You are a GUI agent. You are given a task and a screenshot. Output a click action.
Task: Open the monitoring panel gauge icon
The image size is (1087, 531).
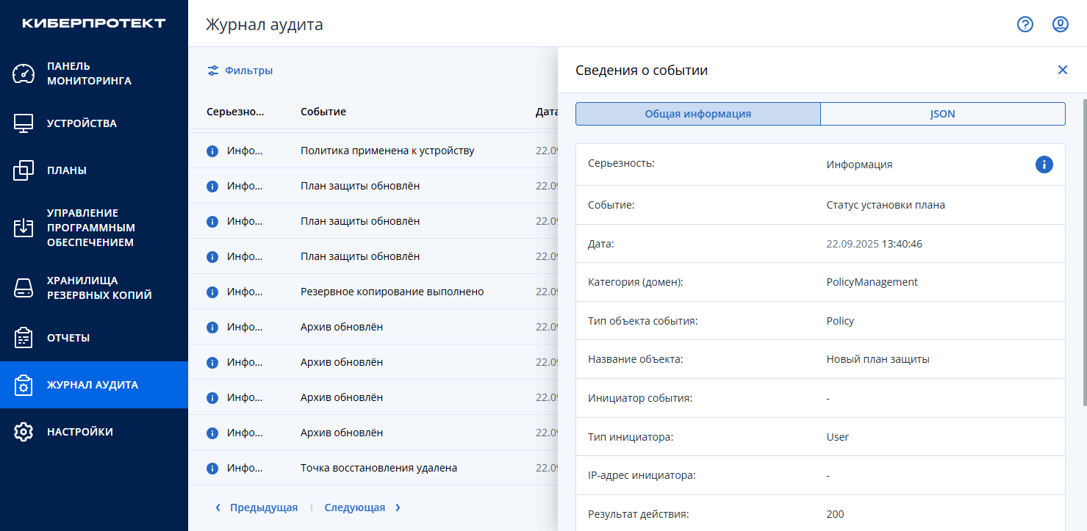point(24,73)
